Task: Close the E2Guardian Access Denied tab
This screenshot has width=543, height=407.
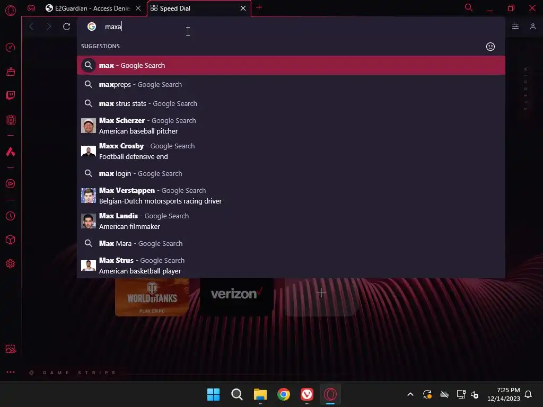Action: [138, 8]
